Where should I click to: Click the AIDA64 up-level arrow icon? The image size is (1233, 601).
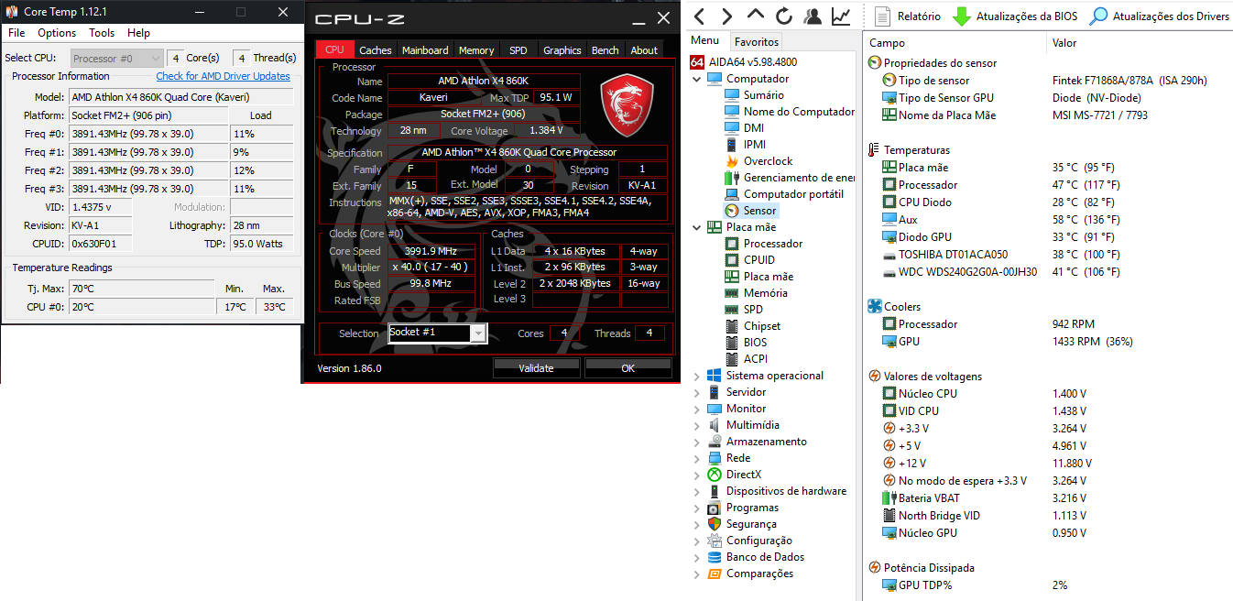(756, 16)
